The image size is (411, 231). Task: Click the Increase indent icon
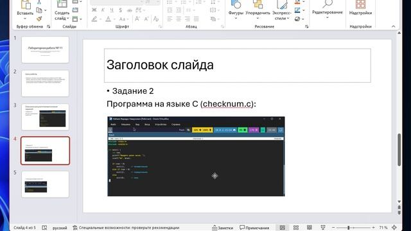point(179,10)
